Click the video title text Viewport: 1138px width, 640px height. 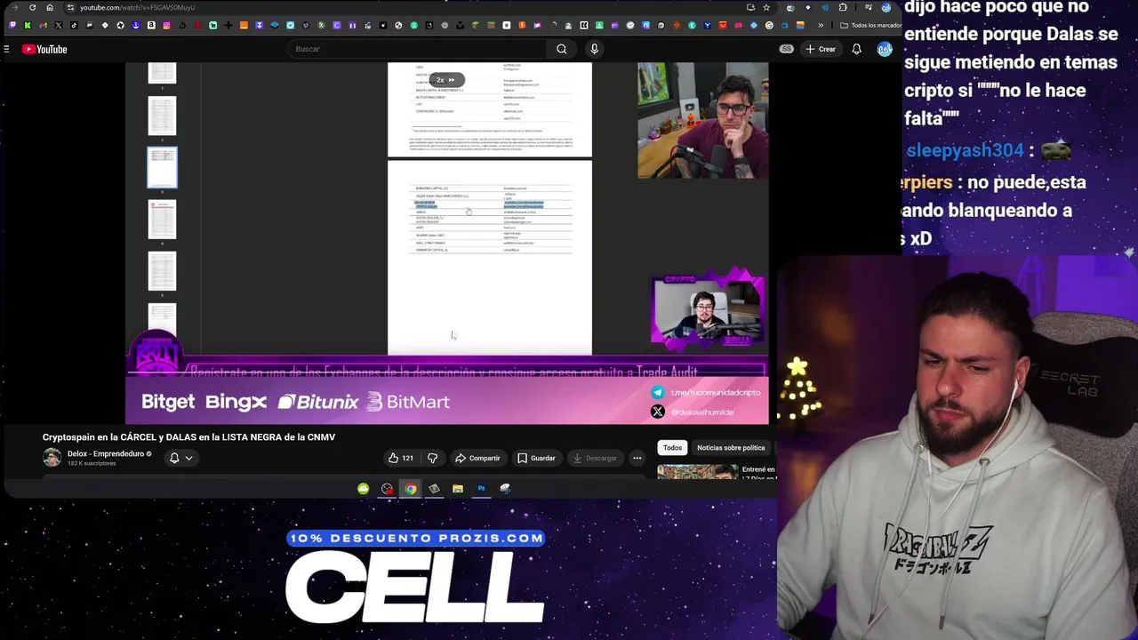tap(188, 436)
